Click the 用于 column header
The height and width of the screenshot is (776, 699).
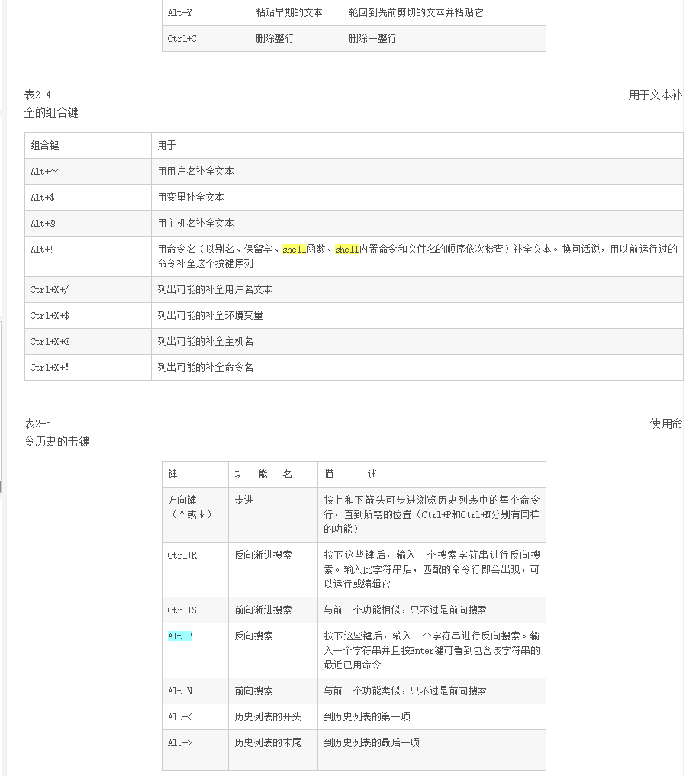click(417, 146)
